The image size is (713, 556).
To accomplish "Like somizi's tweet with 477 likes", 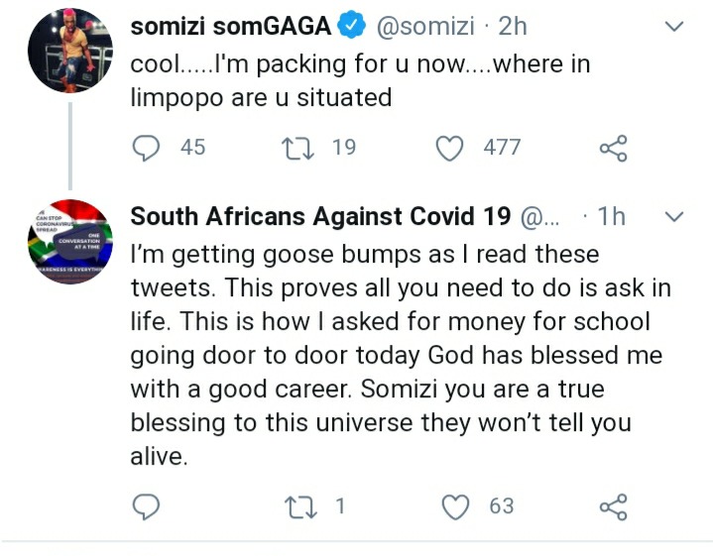I will point(451,148).
